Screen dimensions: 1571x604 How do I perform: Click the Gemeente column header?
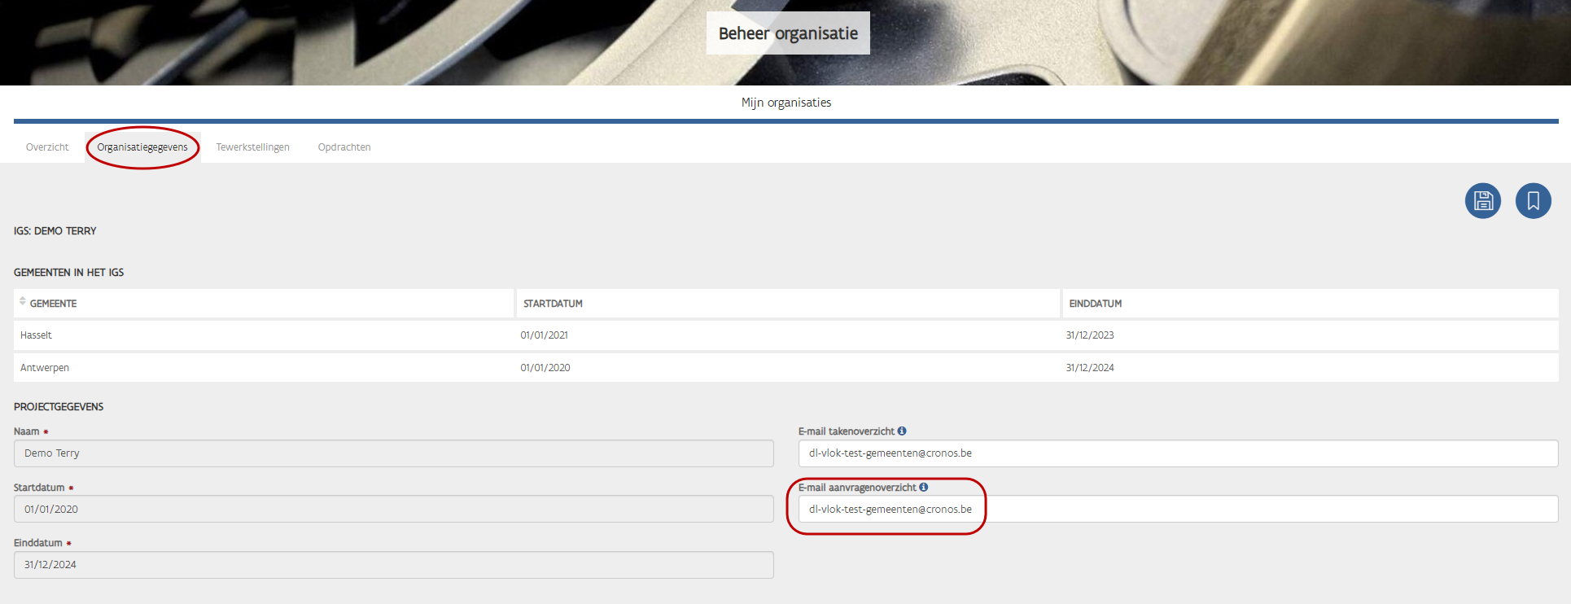coord(54,304)
